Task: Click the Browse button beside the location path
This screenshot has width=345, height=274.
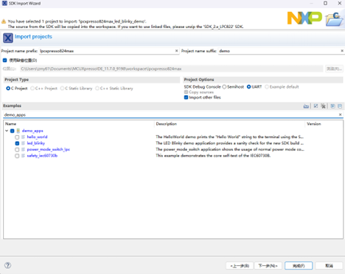Action: 334,69
